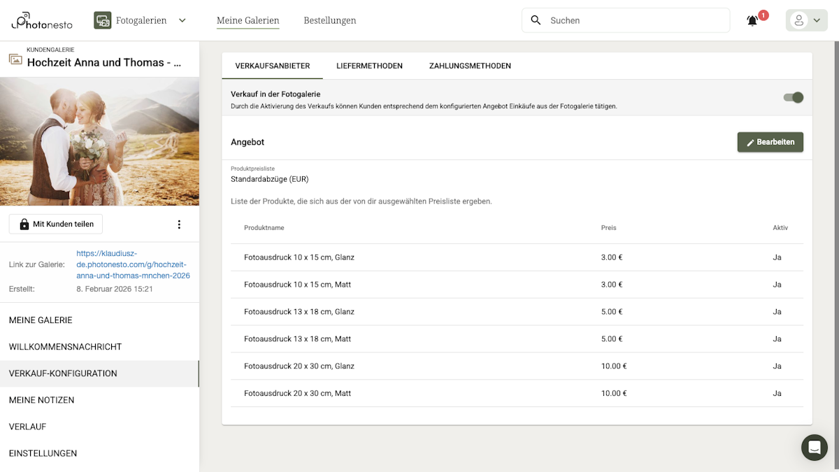Expand the Fotogalerien dropdown chevron

coord(182,20)
